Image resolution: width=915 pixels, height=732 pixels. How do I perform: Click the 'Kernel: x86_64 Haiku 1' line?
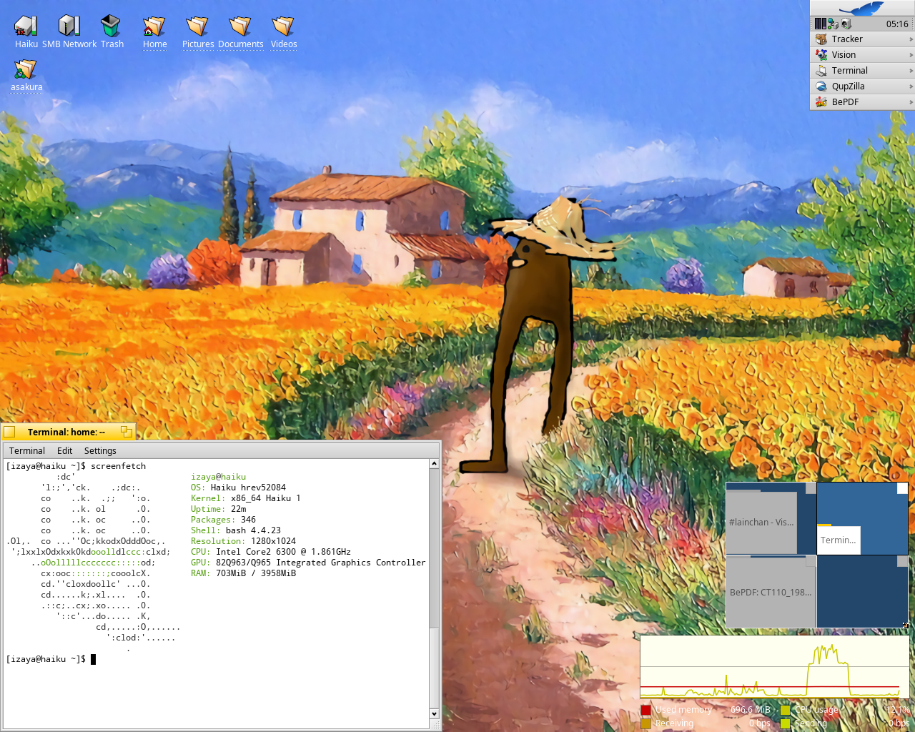point(246,498)
